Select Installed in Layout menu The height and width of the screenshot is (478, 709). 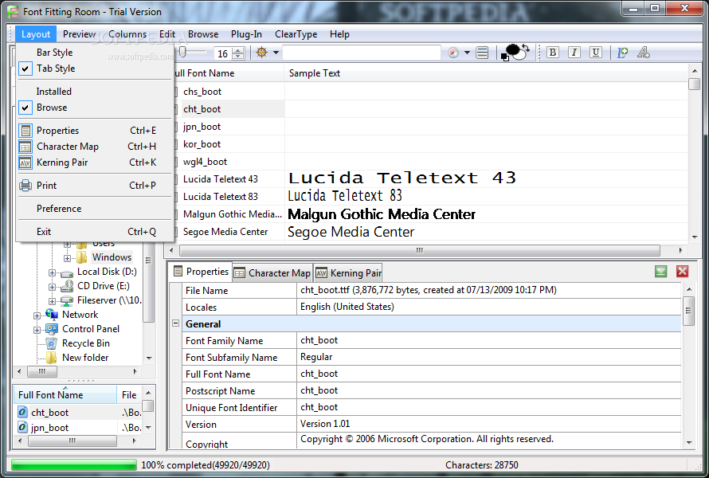(95, 92)
